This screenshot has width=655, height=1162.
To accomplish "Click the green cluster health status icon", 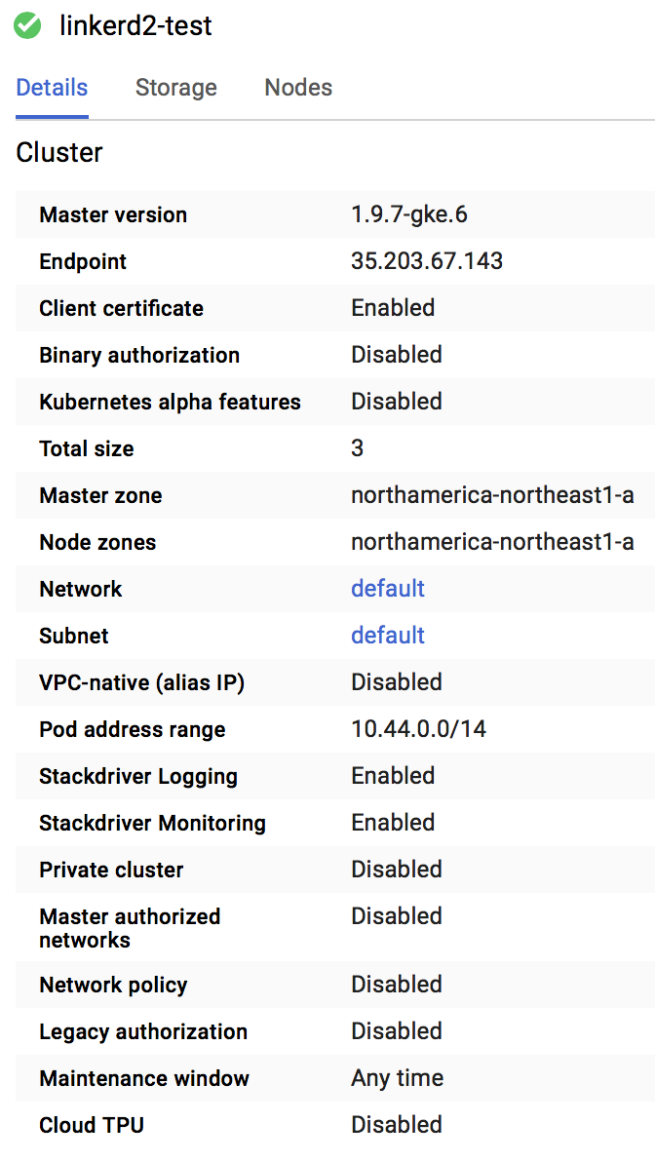I will [27, 26].
